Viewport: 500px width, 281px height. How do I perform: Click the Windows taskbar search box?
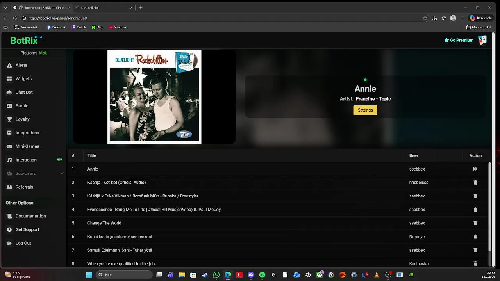[x=124, y=275]
